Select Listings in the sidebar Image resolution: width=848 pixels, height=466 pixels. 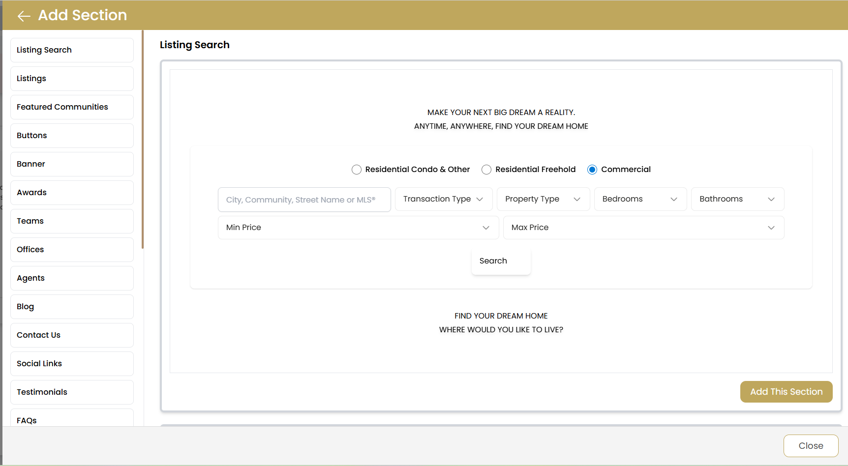71,78
